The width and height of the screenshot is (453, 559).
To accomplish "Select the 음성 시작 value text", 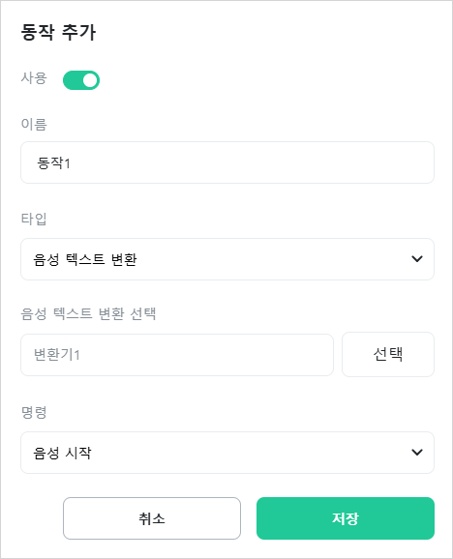I will click(x=62, y=453).
